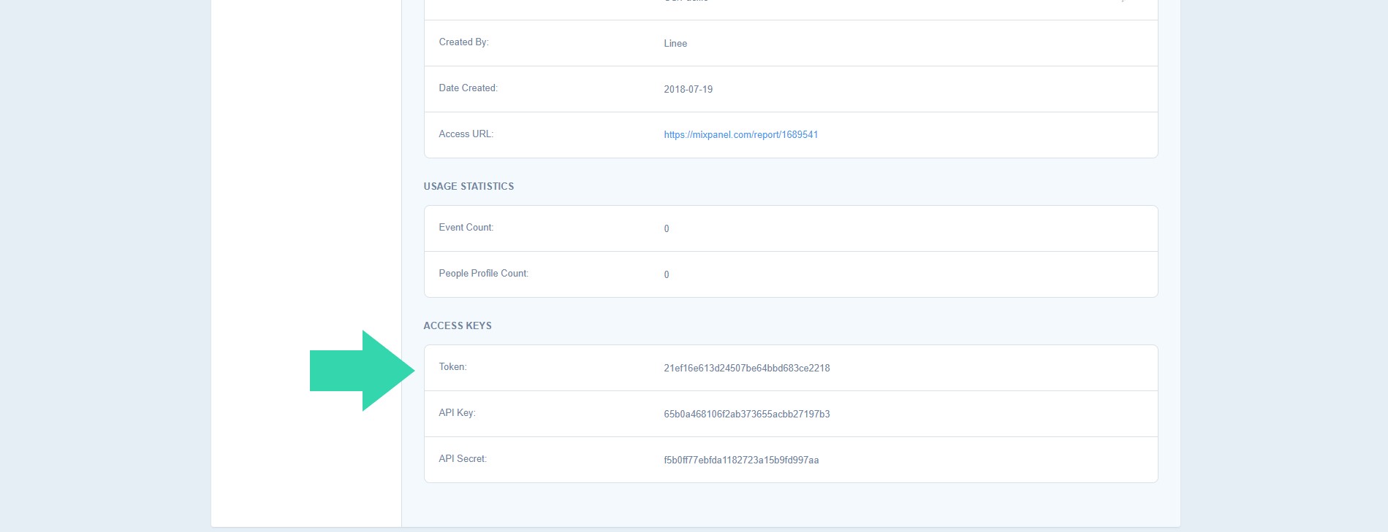The height and width of the screenshot is (532, 1388).
Task: Click the Token value string
Action: [x=746, y=369]
